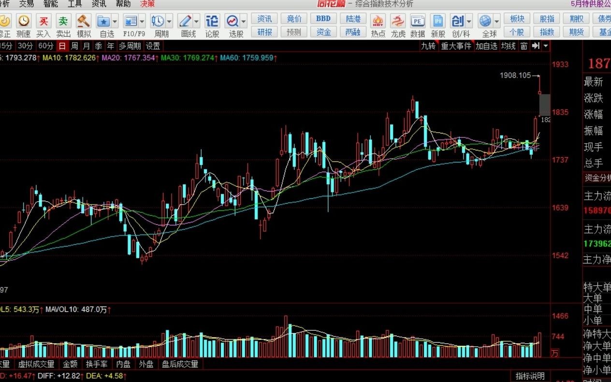611x382 pixels.
Task: Click the 板块 sector button
Action: 517,19
